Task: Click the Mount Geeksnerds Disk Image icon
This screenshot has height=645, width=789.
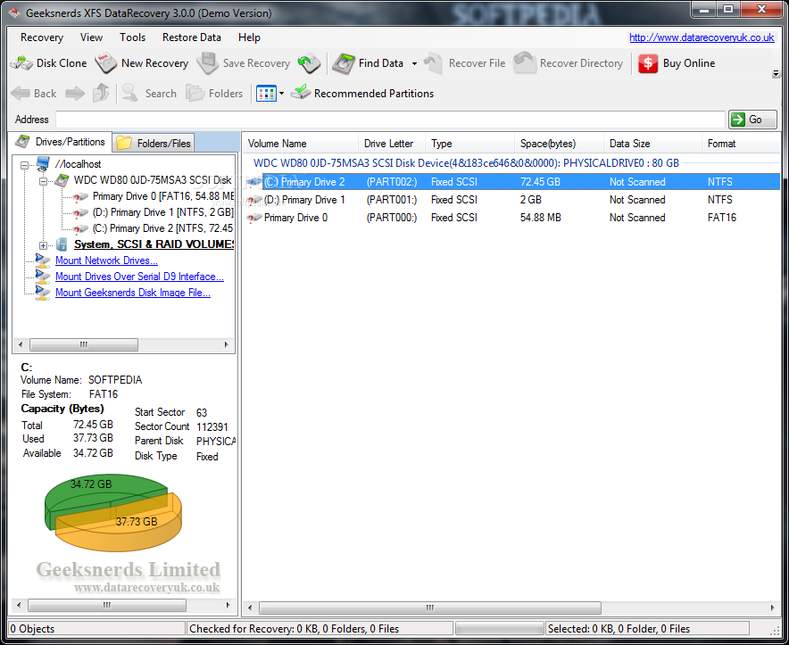Action: (43, 293)
